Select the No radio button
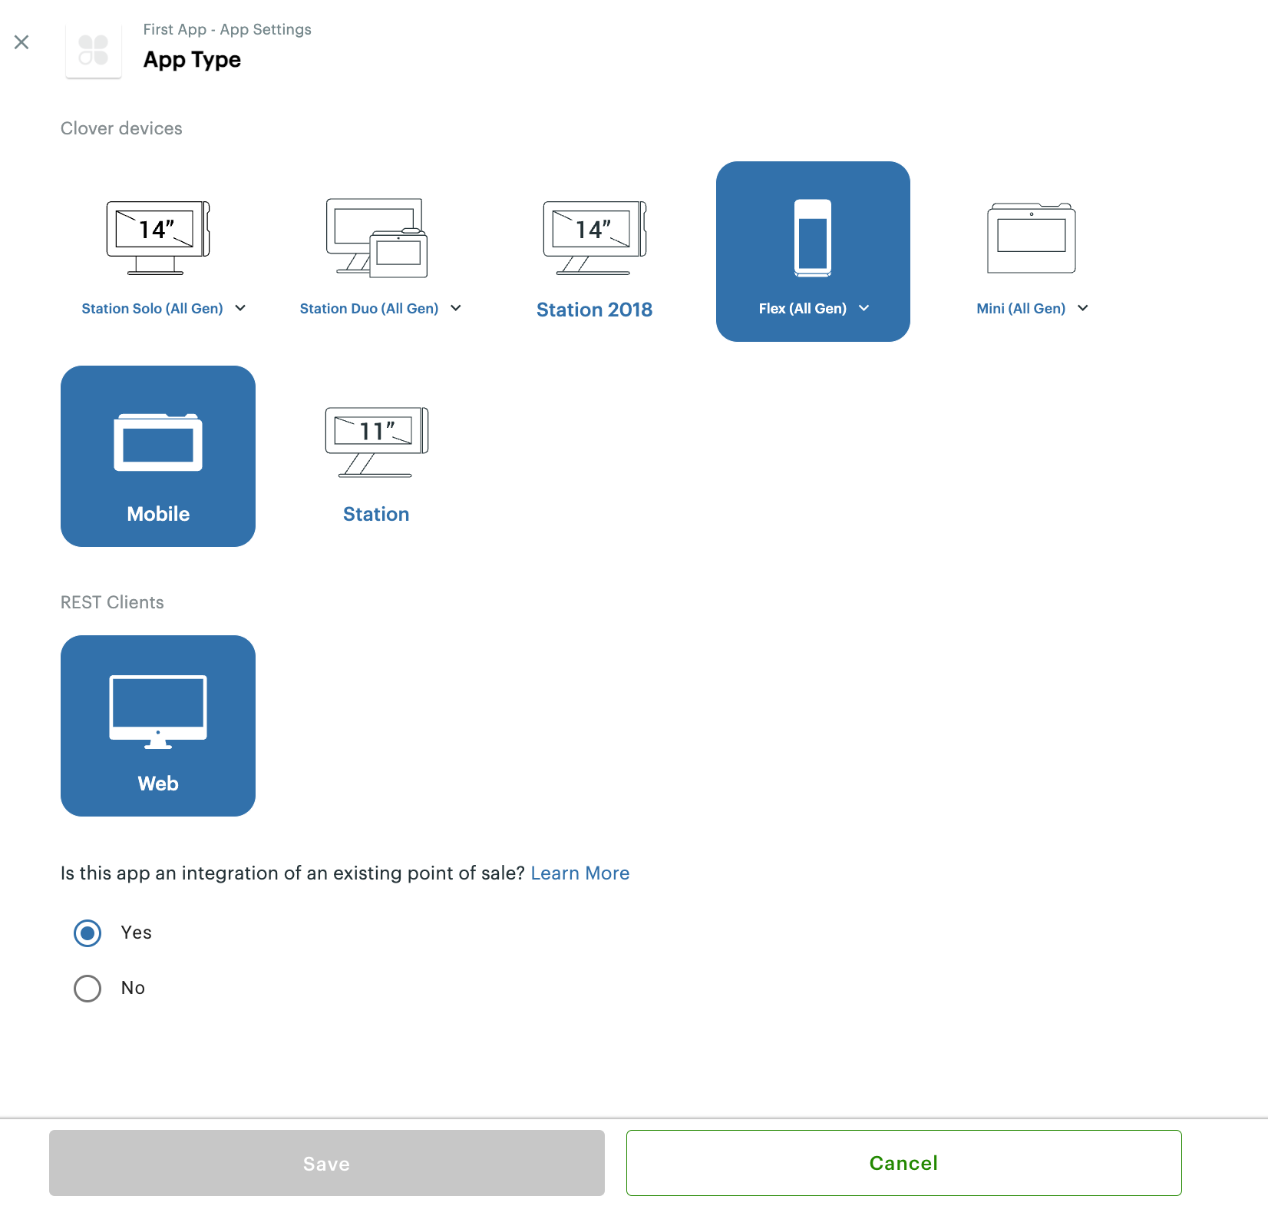 point(88,989)
